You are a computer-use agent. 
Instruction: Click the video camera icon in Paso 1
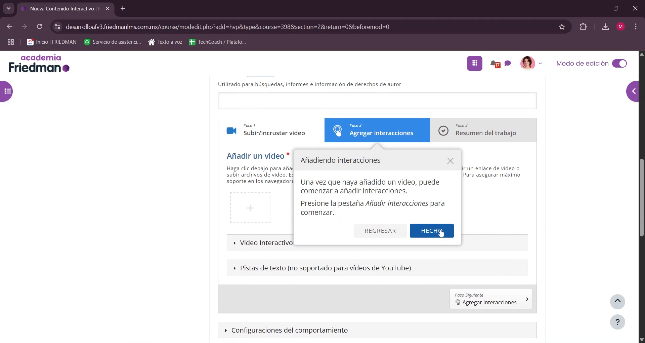(231, 130)
